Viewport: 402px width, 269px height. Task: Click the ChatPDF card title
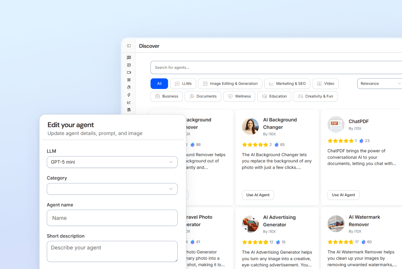[x=359, y=121]
